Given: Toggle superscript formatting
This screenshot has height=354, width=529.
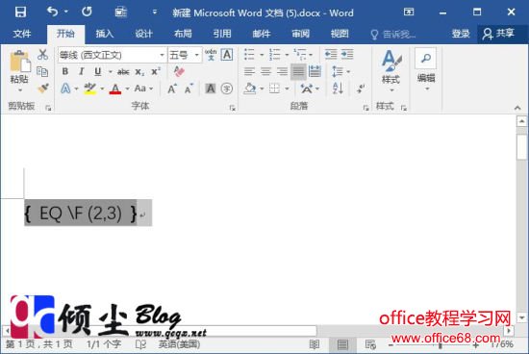Looking at the screenshot, I should (x=156, y=71).
